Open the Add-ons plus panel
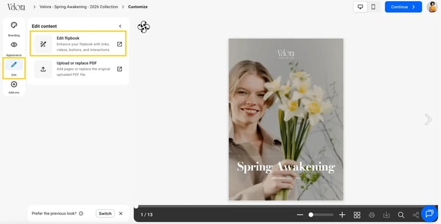 [13, 88]
